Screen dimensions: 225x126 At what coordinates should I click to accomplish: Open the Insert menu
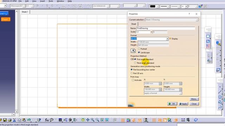(42, 1)
